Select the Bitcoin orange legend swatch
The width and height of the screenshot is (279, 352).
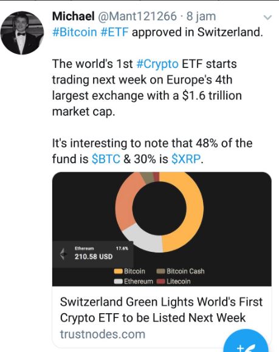(119, 271)
